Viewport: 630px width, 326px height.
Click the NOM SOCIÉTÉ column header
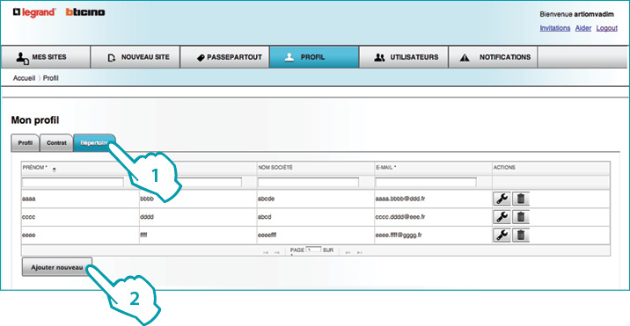coord(275,168)
